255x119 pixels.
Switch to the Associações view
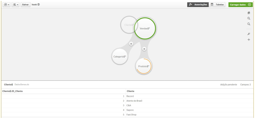(198, 4)
